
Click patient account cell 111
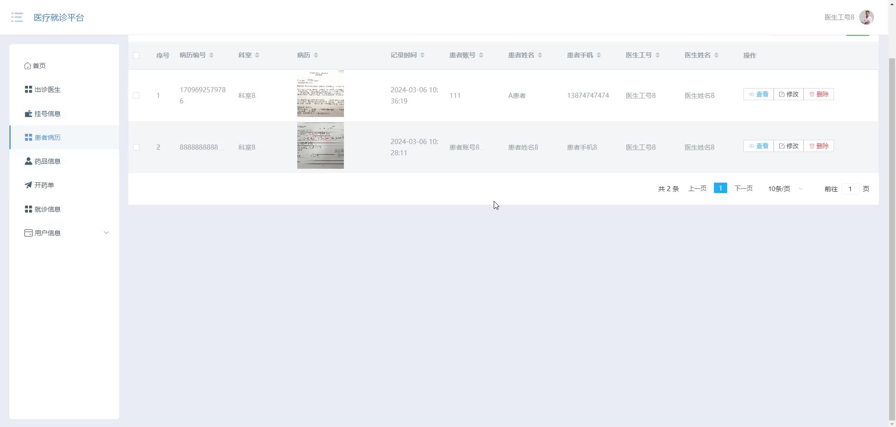pos(455,96)
